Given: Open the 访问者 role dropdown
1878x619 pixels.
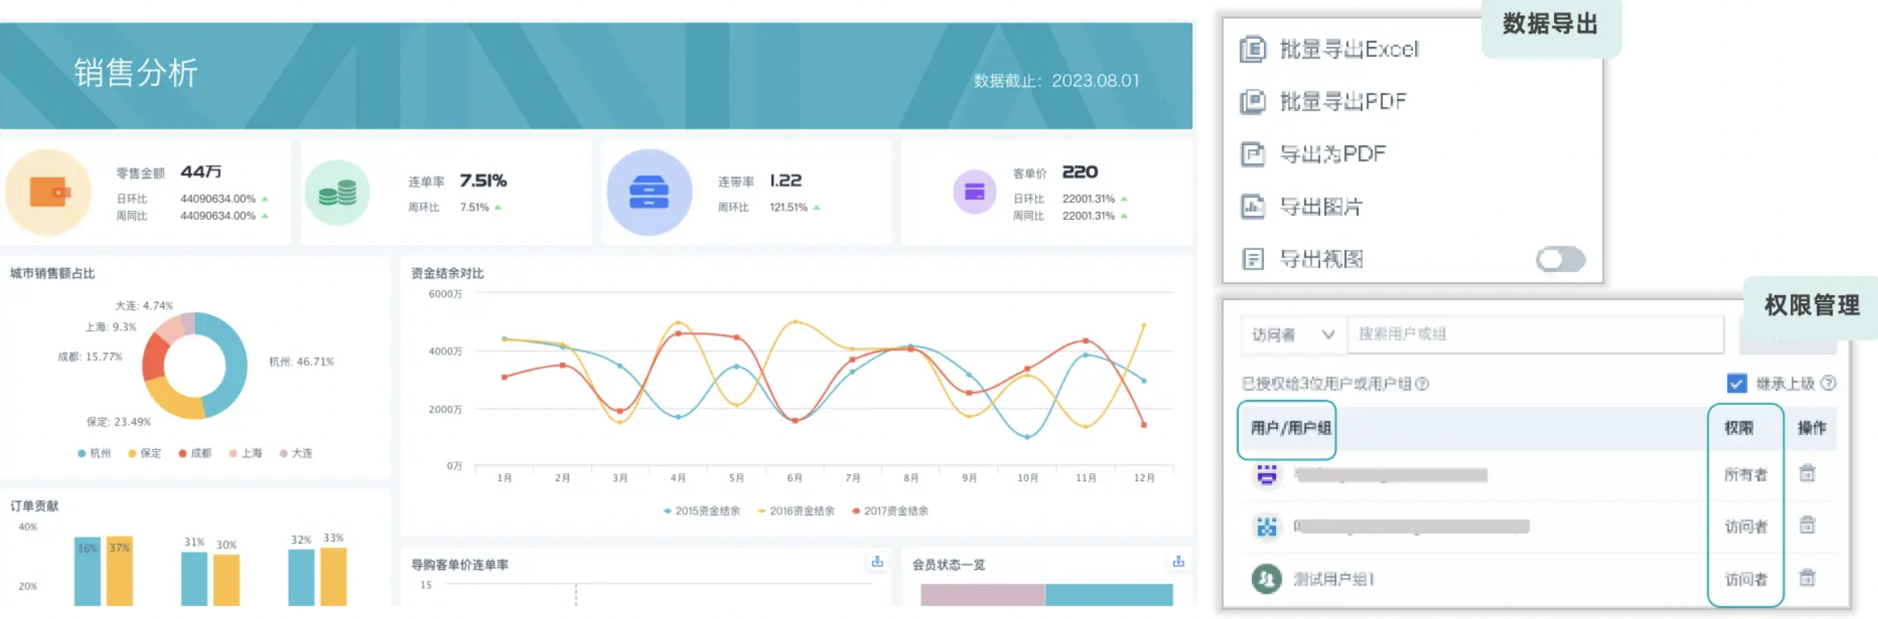Looking at the screenshot, I should coord(1293,335).
